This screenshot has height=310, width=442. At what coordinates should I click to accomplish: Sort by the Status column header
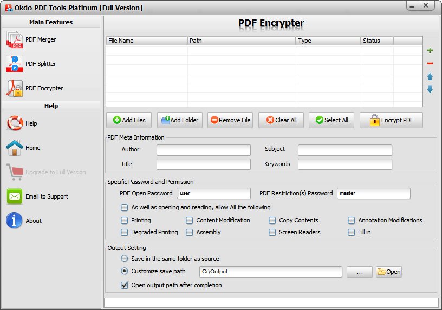click(377, 41)
